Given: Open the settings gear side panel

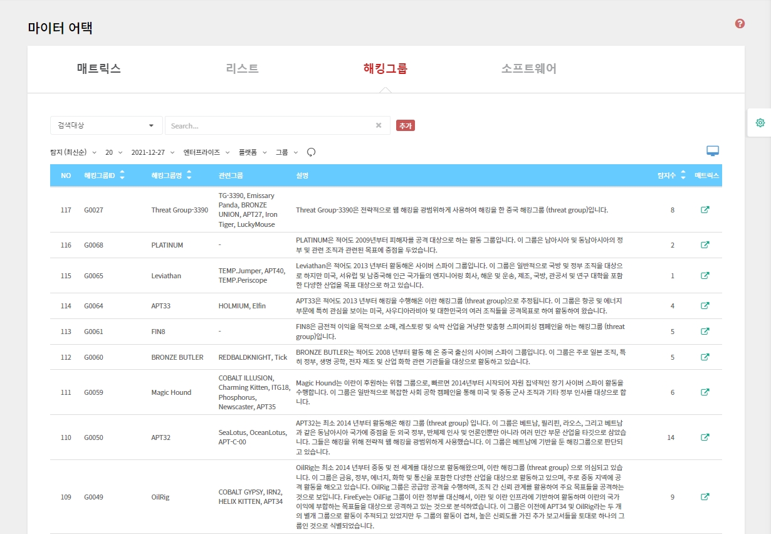Looking at the screenshot, I should (x=760, y=123).
